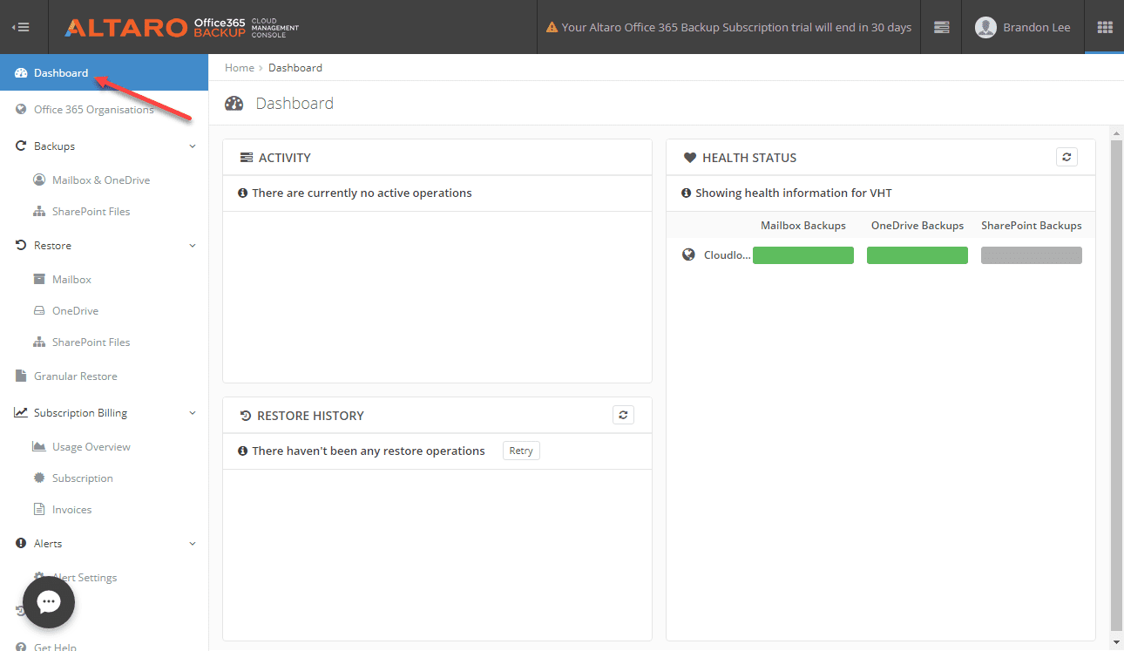Refresh the Restore History panel
The width and height of the screenshot is (1124, 651).
coord(623,415)
